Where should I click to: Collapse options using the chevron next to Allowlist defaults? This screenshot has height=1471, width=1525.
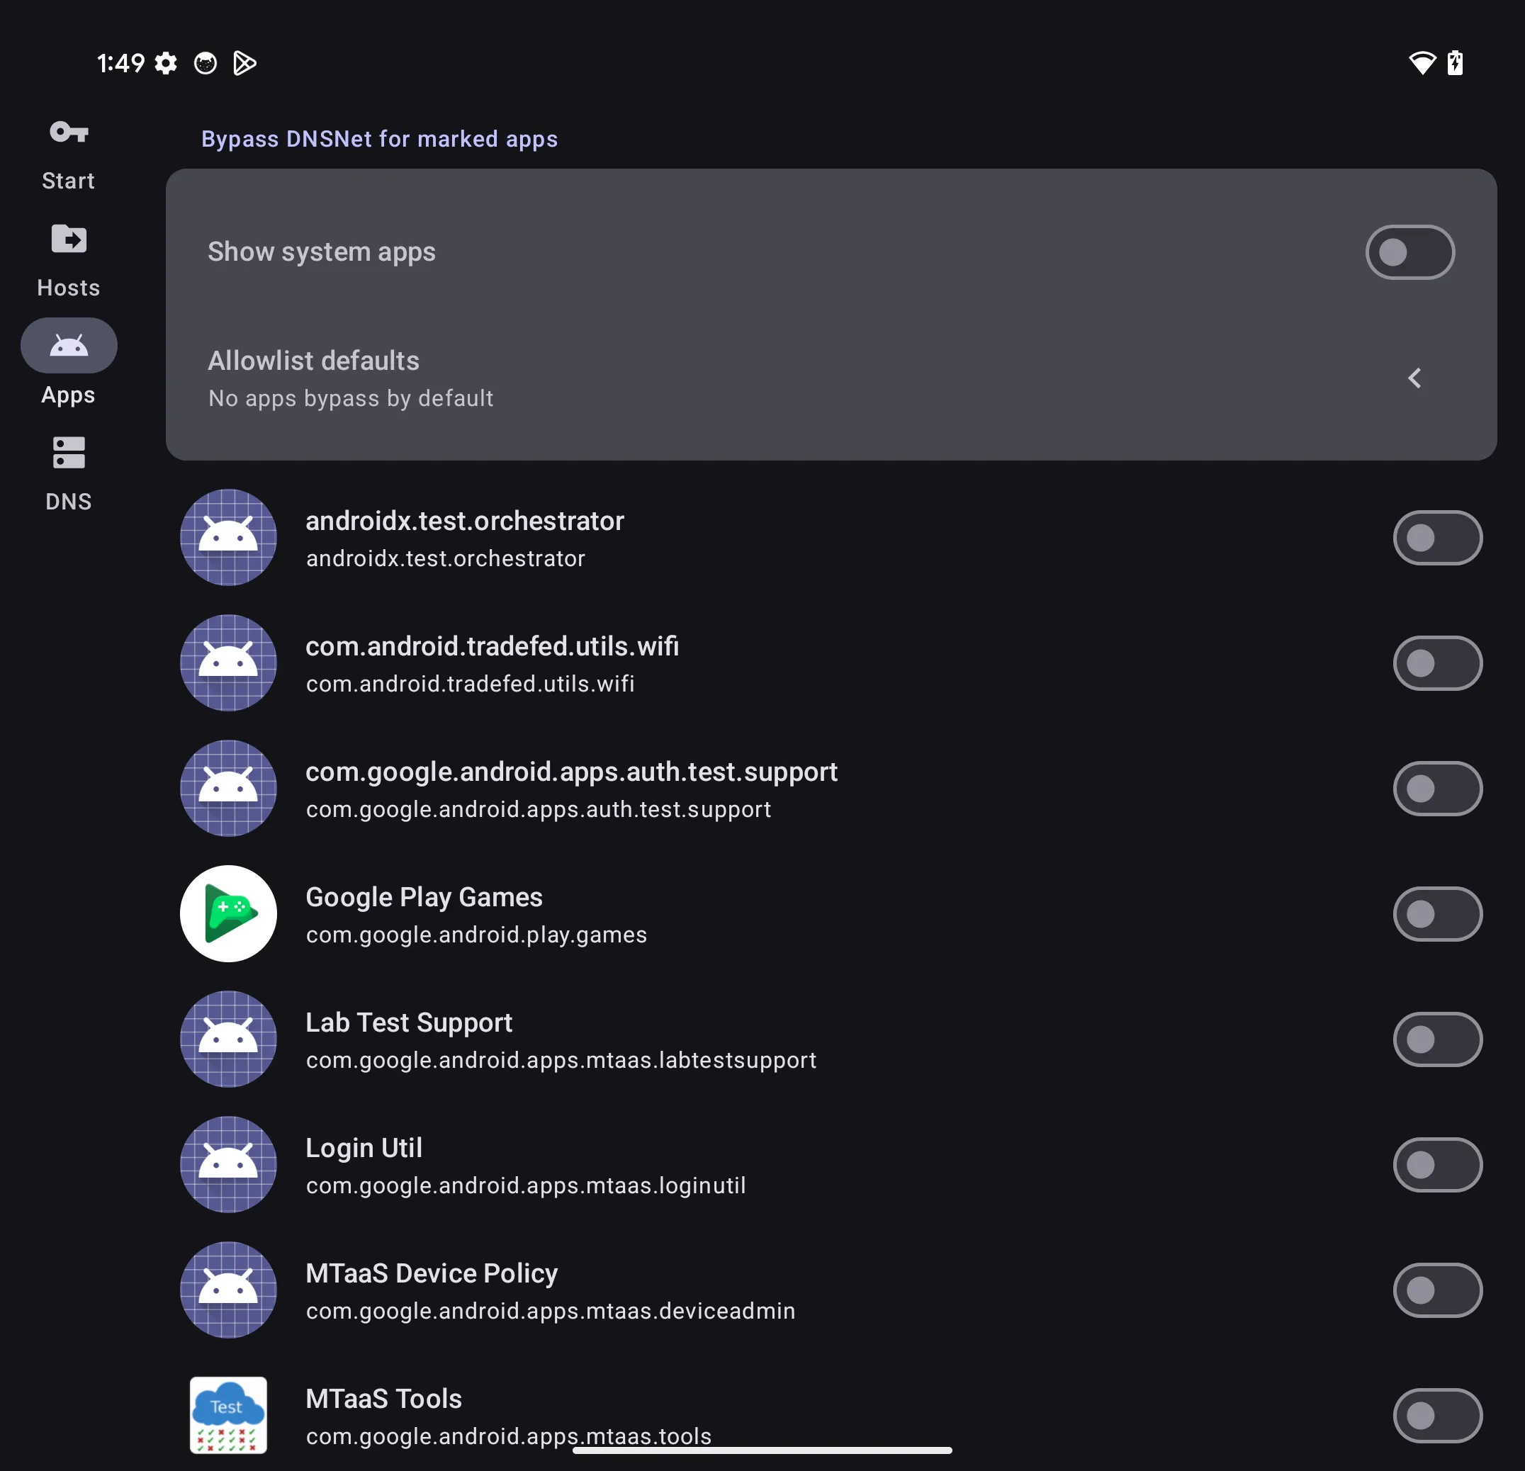pyautogui.click(x=1414, y=378)
